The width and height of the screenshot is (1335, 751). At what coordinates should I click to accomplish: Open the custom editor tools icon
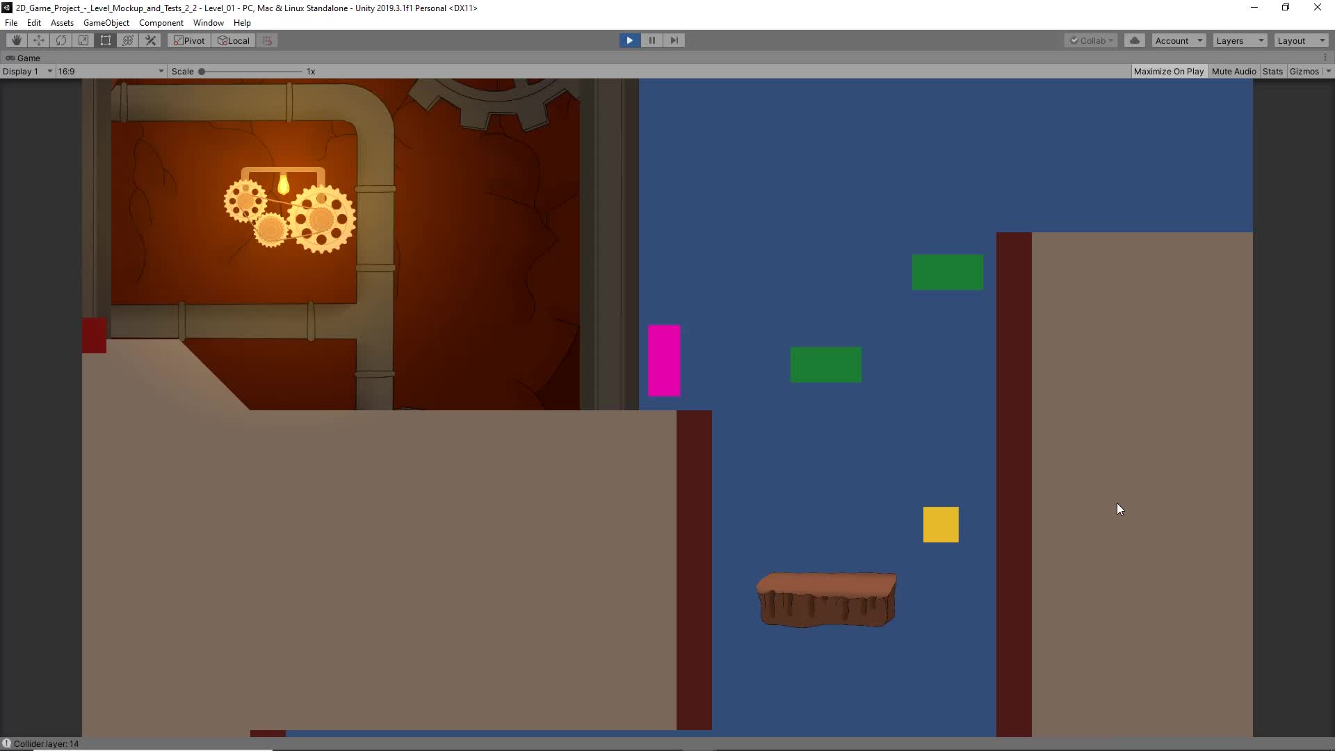(x=150, y=40)
